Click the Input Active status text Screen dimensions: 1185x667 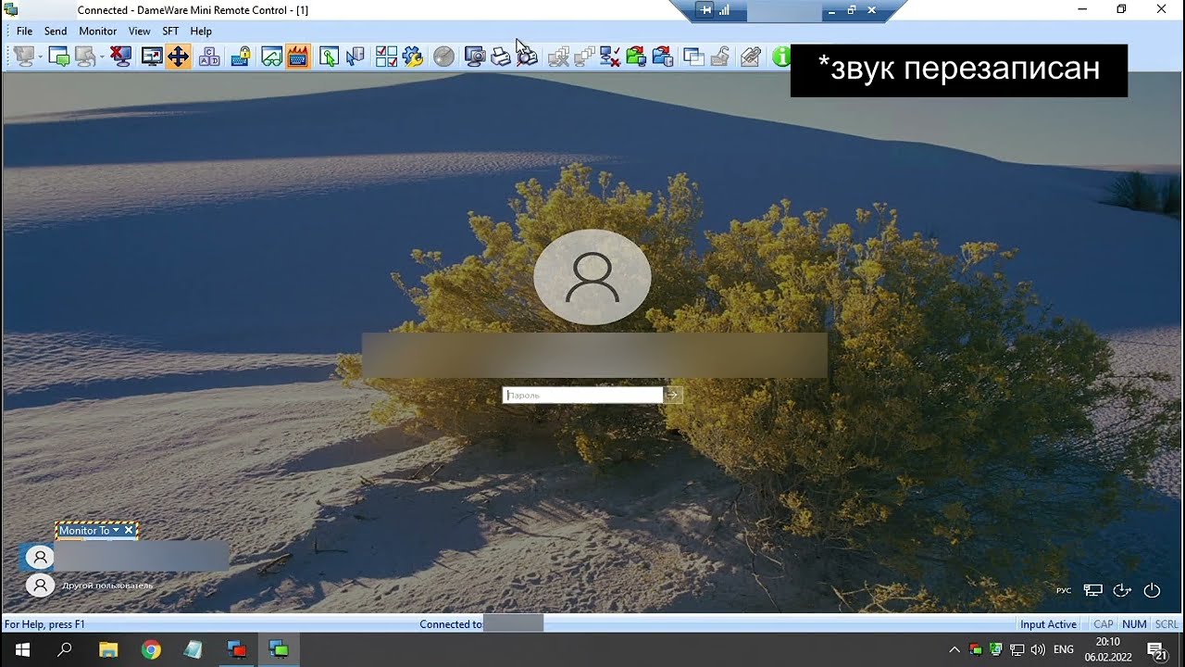(x=1049, y=624)
